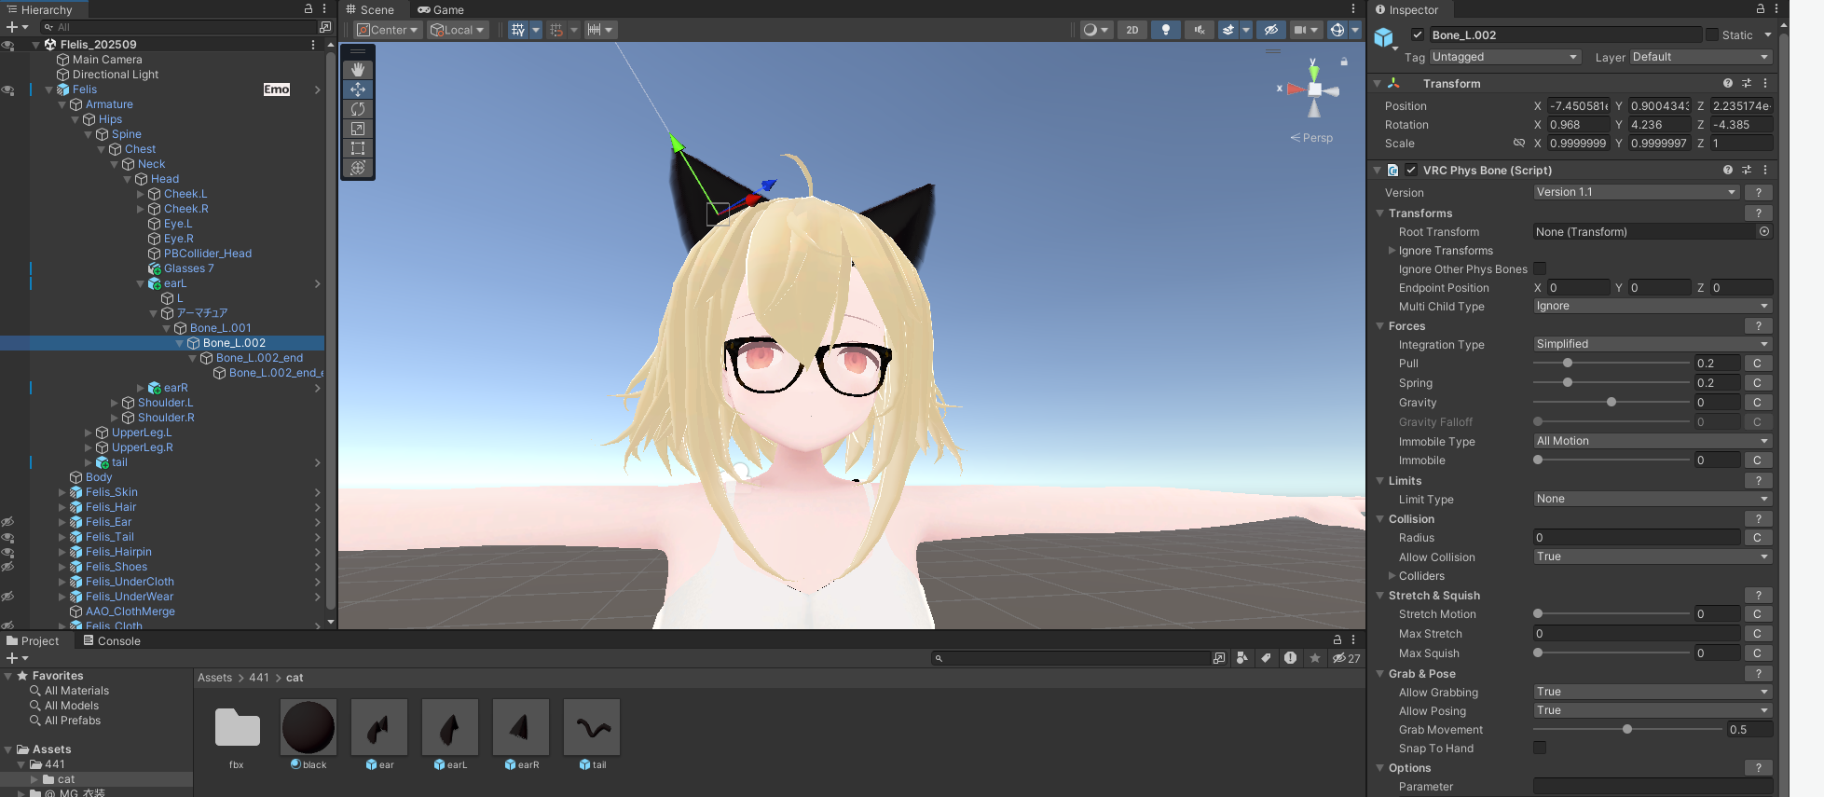Switch to the Scene tab
The width and height of the screenshot is (1824, 797).
371,10
